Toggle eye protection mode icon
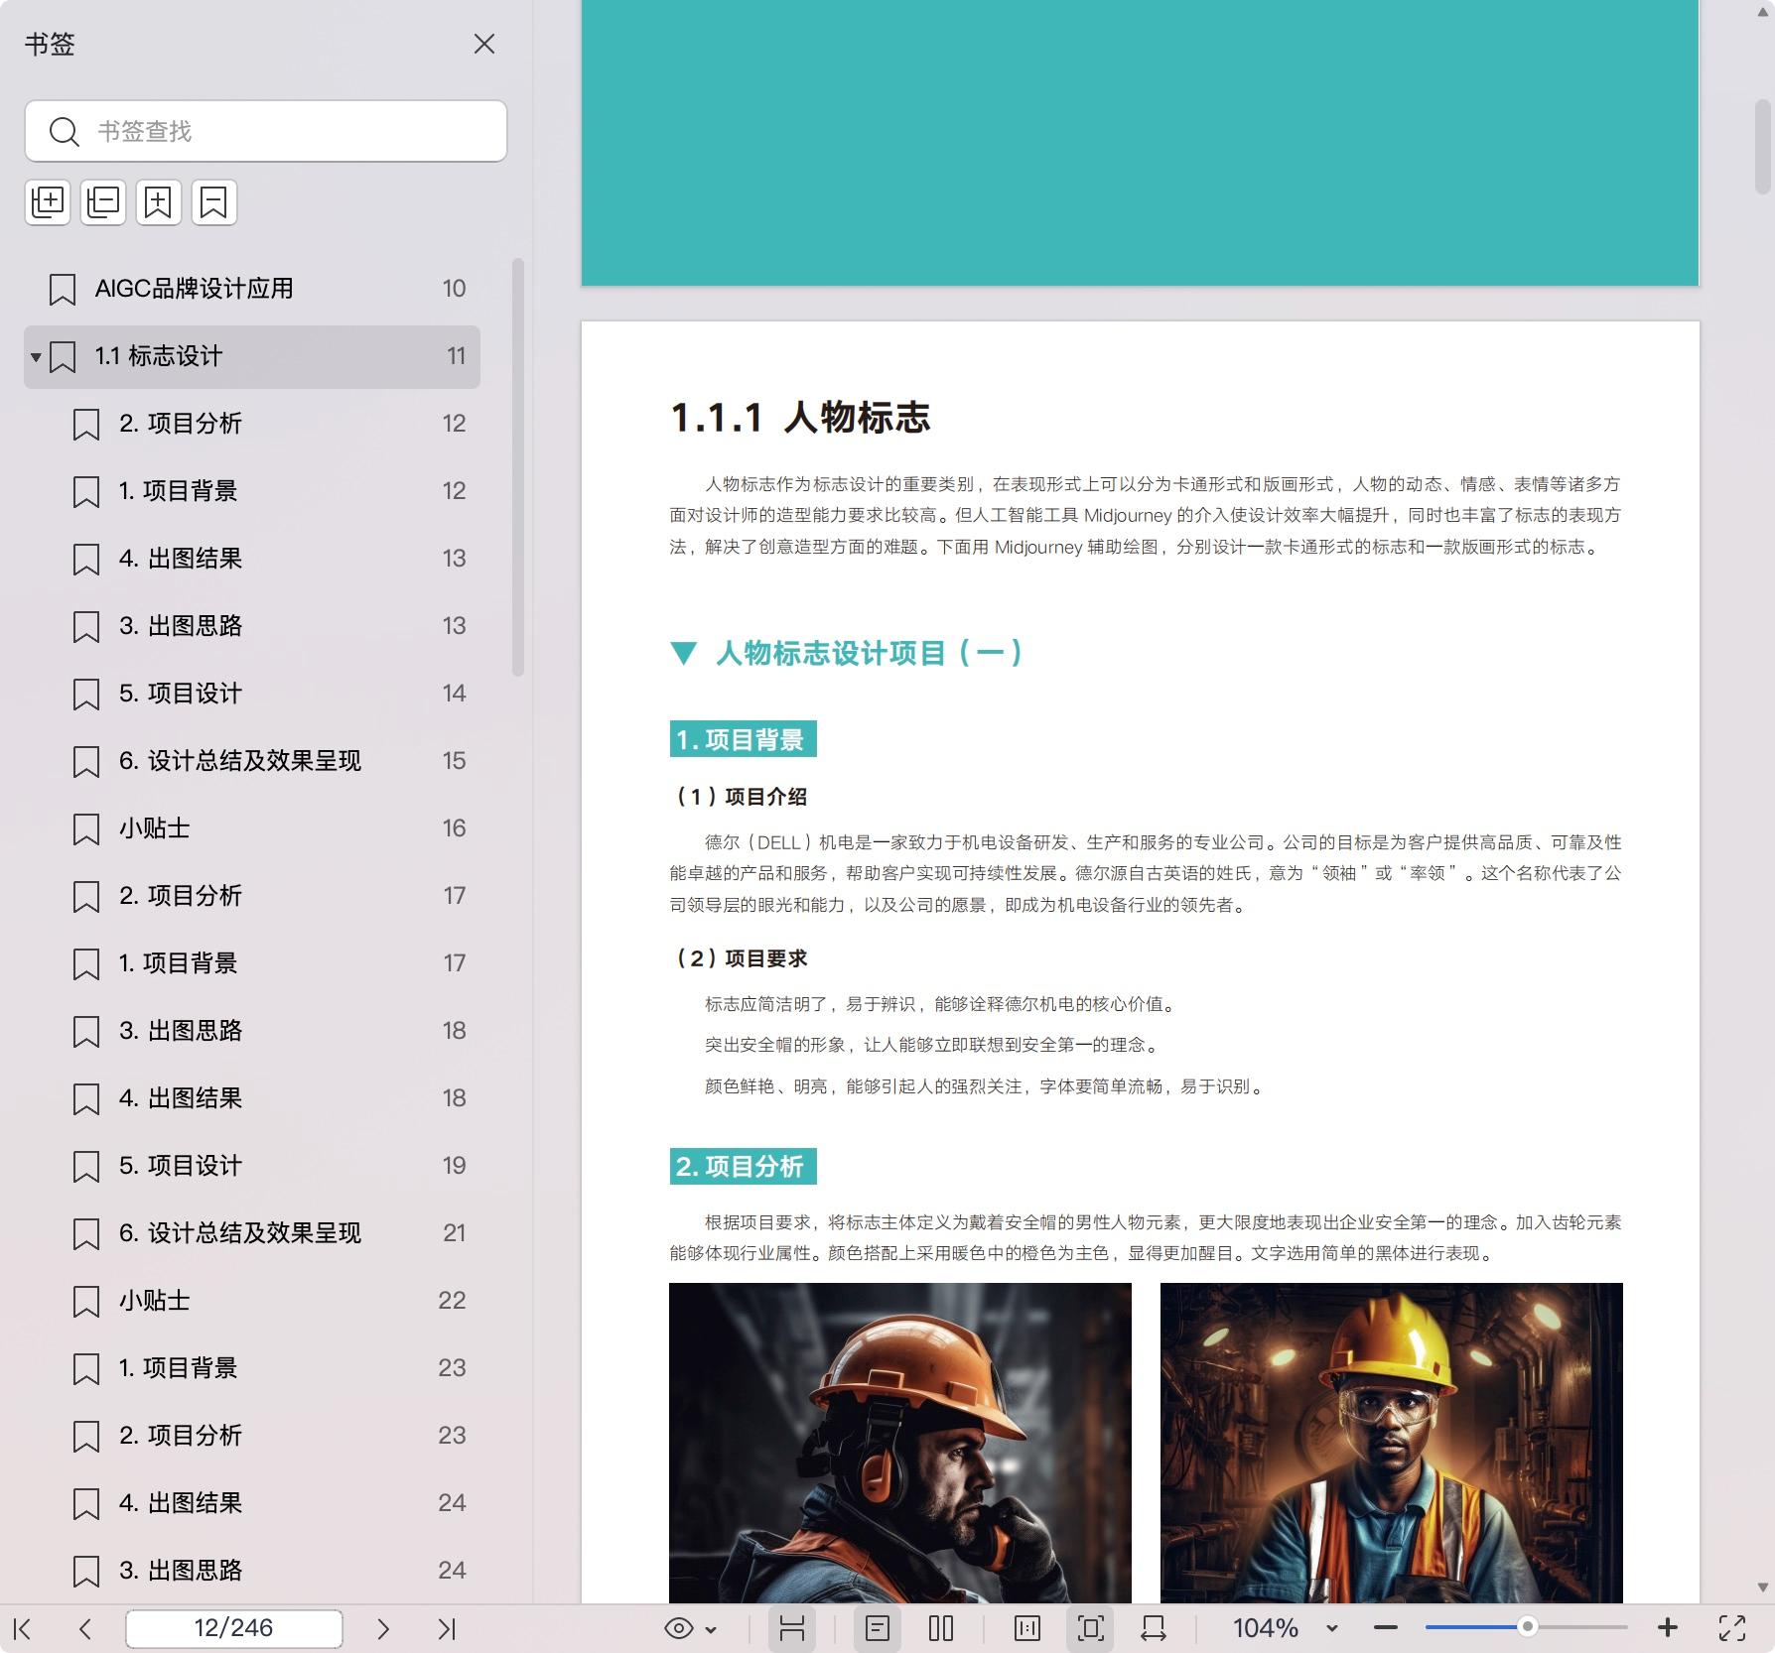 tap(679, 1628)
